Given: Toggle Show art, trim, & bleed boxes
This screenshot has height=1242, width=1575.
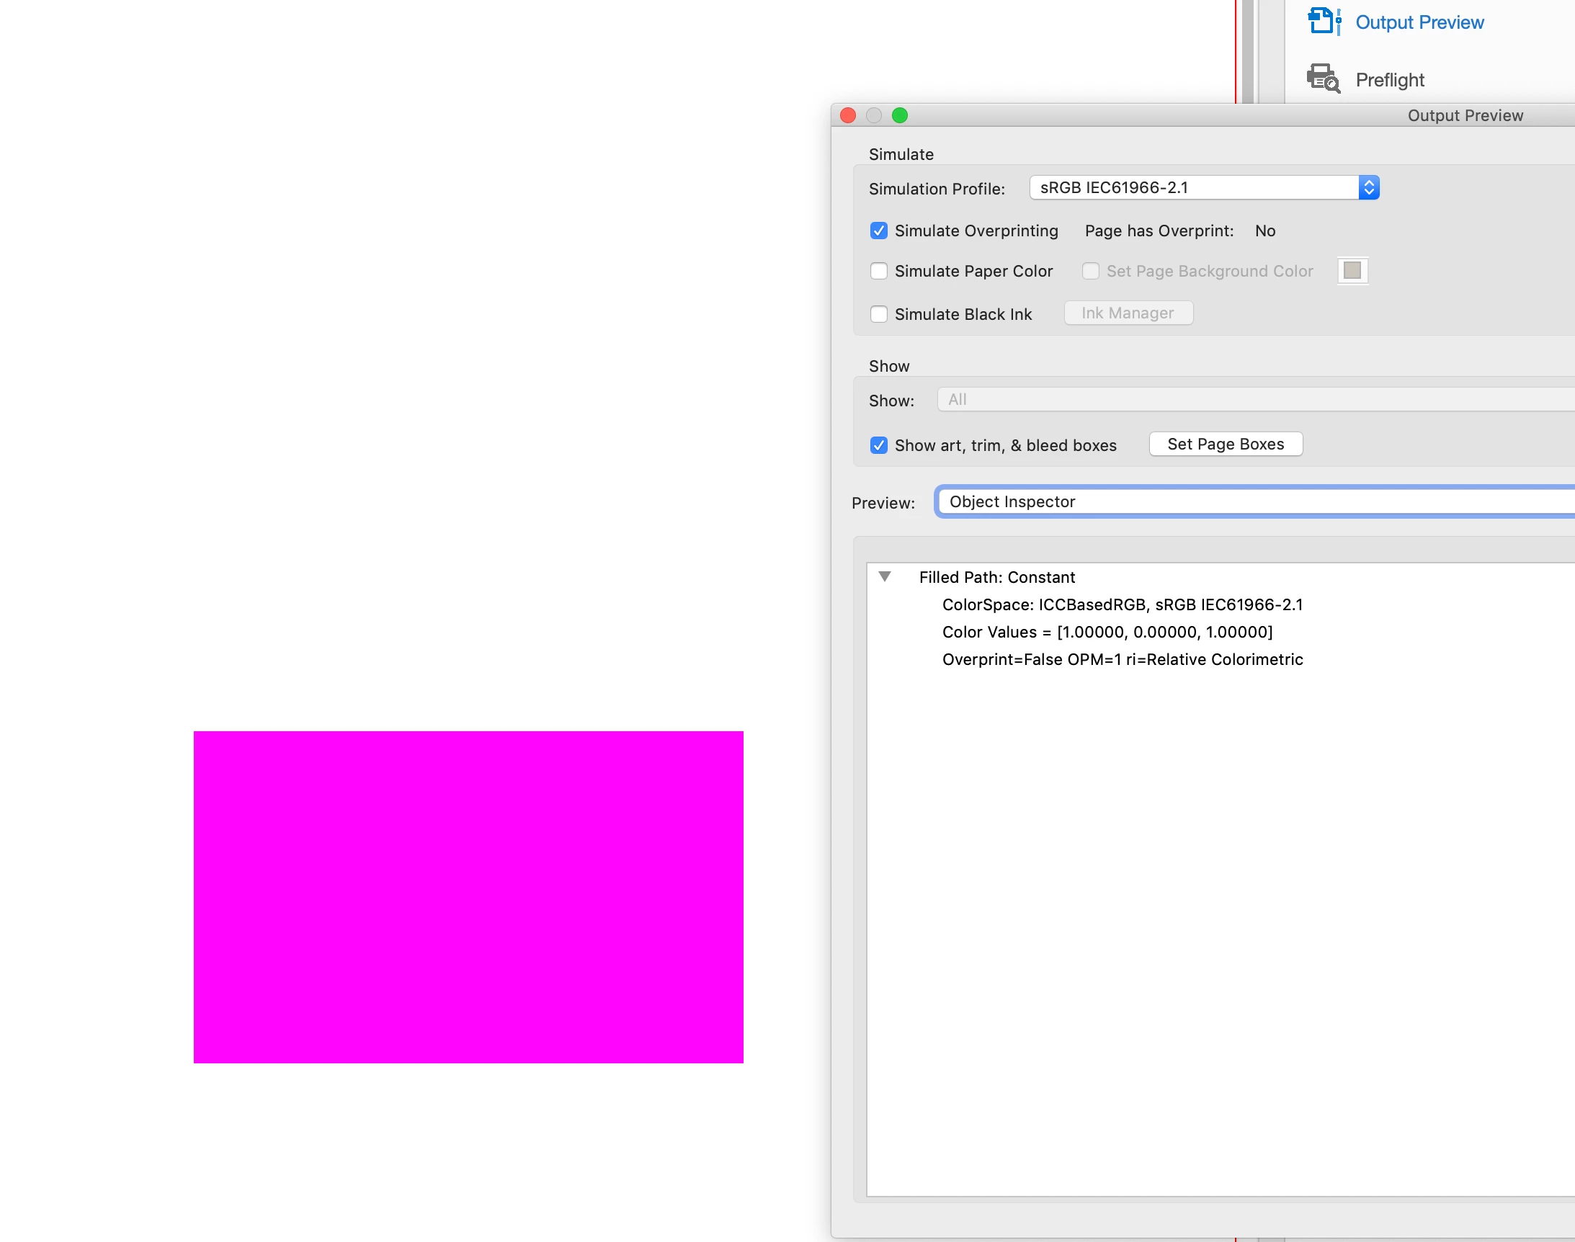Looking at the screenshot, I should coord(878,445).
